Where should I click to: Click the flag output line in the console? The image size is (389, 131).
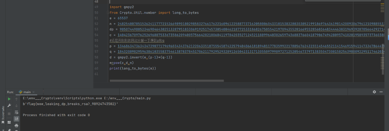71,104
